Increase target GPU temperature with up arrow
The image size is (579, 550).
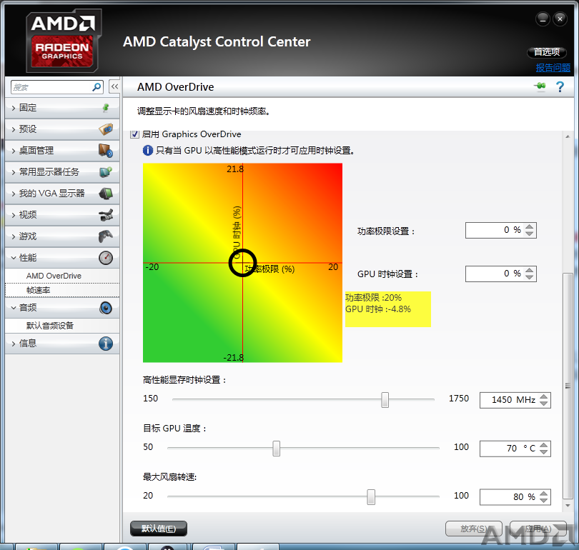543,445
